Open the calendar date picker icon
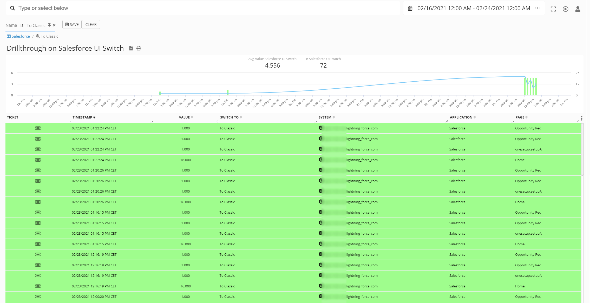The image size is (590, 303). 410,9
